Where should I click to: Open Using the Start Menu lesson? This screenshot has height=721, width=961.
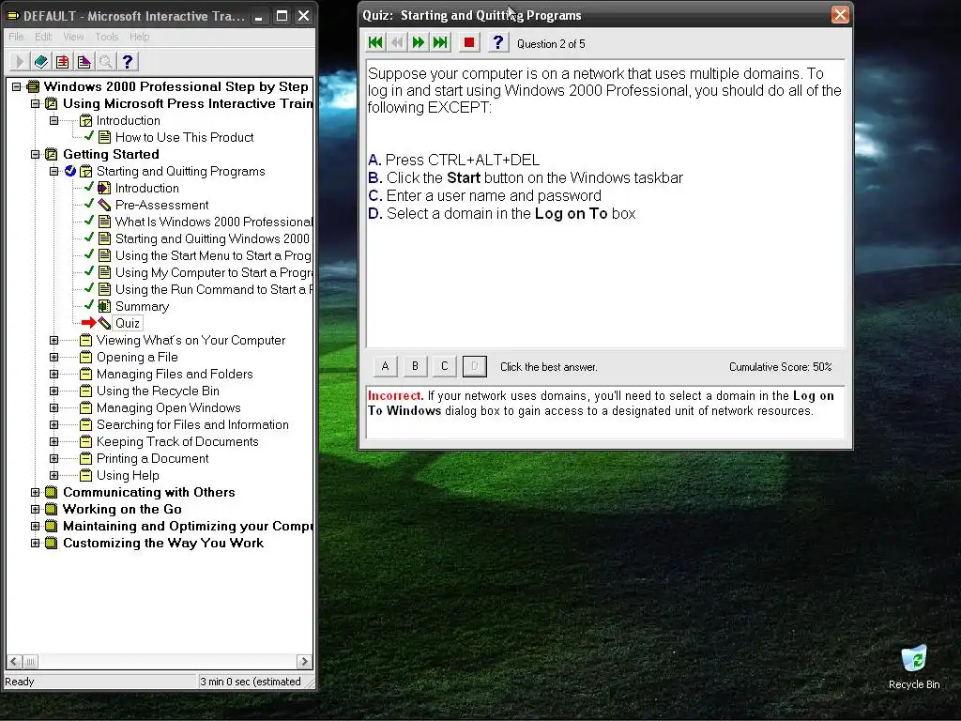tap(213, 255)
